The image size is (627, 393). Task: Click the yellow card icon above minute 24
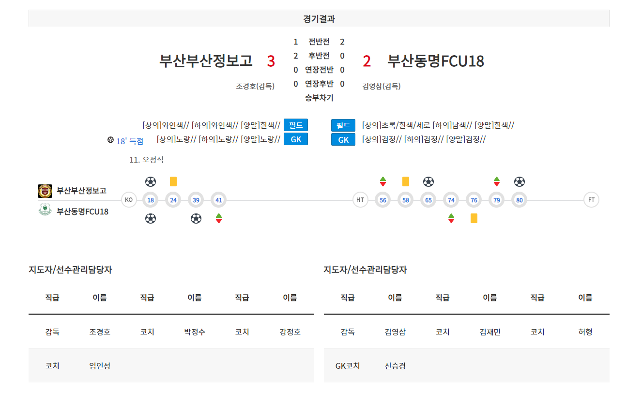(173, 181)
